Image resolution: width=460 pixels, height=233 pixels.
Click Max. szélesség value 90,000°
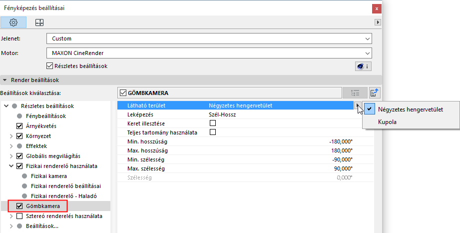coord(343,168)
